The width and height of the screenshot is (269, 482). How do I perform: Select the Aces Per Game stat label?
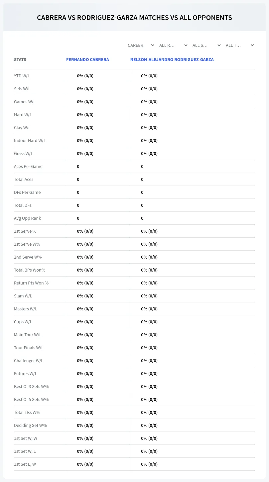tap(28, 166)
